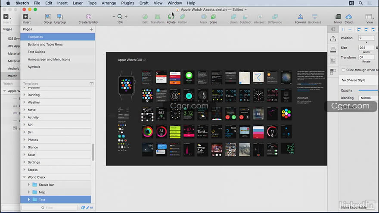
Task: Click the layer list scrollbar
Action: (x=93, y=152)
